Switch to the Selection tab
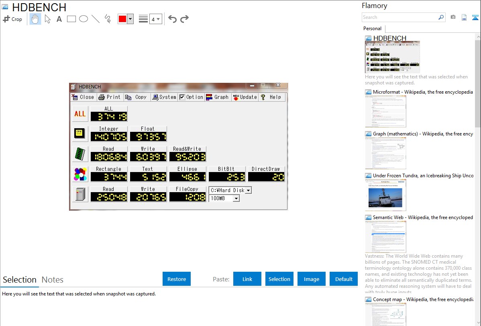Image resolution: width=481 pixels, height=326 pixels. [x=20, y=280]
